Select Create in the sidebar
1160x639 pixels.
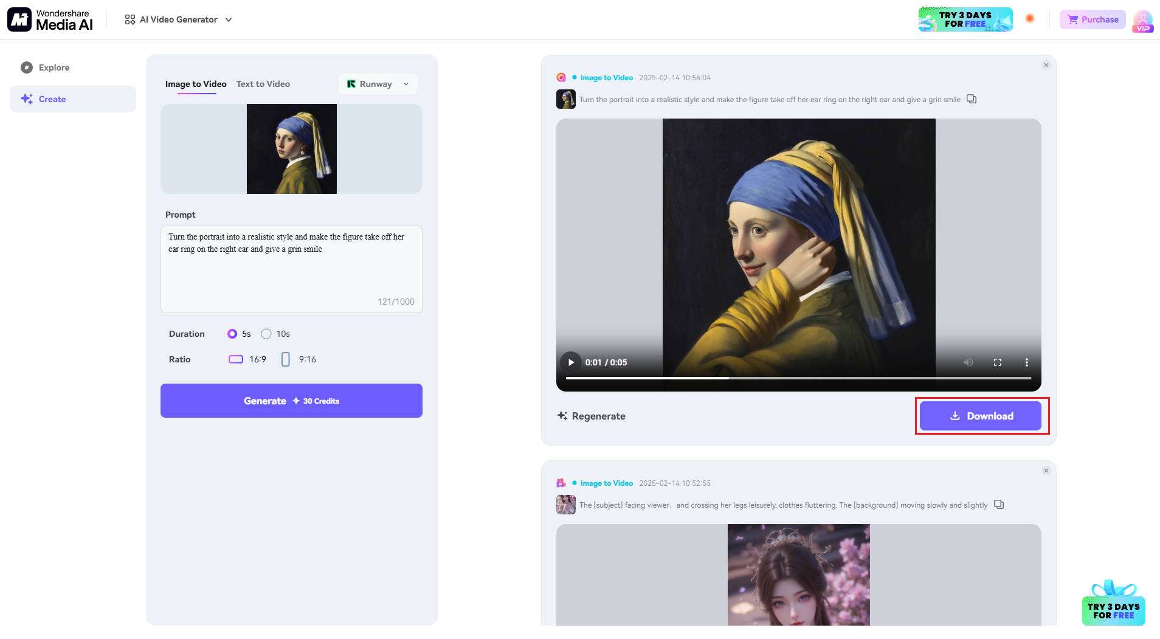coord(72,99)
